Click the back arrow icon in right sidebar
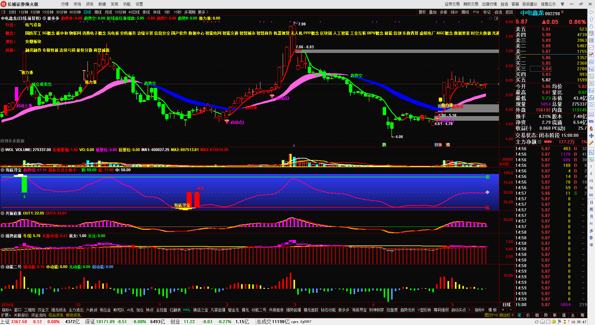 [591, 12]
